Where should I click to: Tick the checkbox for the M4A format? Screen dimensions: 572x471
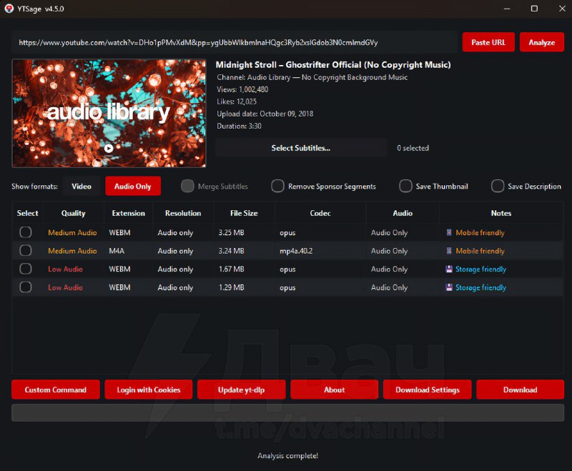tap(26, 250)
